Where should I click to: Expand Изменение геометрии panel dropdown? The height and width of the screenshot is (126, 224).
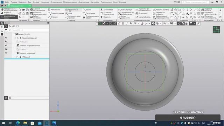167,20
